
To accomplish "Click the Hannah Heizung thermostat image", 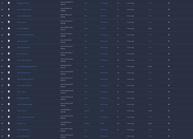I will tap(9, 111).
